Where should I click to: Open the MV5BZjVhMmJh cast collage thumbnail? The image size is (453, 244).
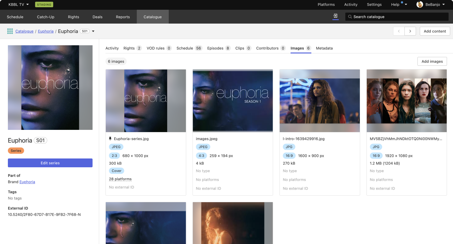tap(407, 101)
